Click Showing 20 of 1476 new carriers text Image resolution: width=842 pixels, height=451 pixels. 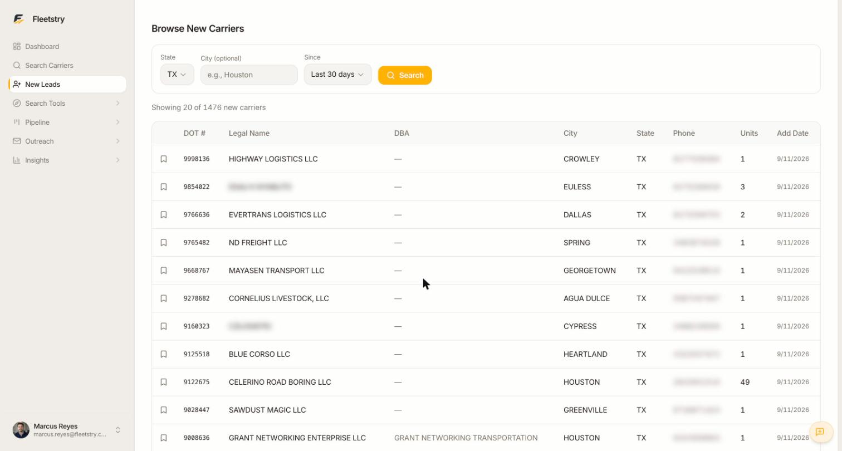(209, 107)
